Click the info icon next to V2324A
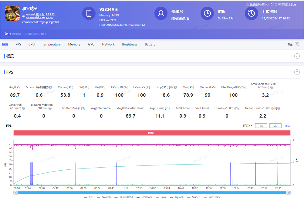 pyautogui.click(x=117, y=10)
